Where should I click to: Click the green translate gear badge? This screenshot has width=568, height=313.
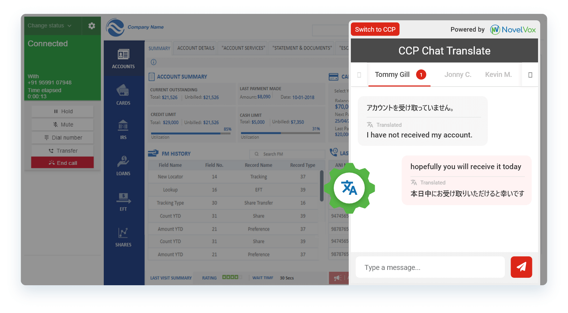(x=349, y=188)
